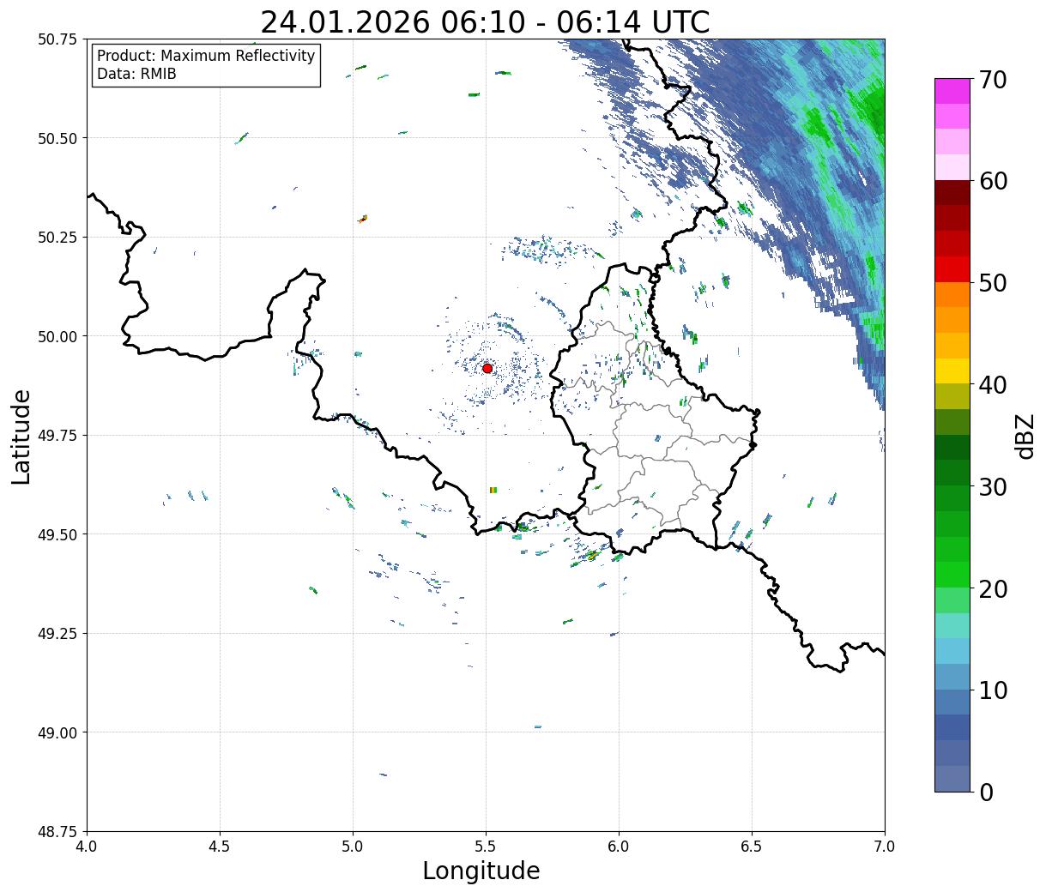Image resolution: width=1046 pixels, height=892 pixels.
Task: Click the longitude tick label 7.0
Action: 885,847
